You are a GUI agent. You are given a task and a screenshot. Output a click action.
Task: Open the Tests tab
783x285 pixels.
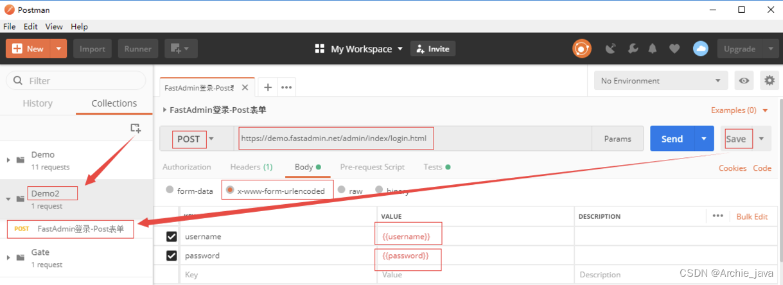click(x=437, y=167)
